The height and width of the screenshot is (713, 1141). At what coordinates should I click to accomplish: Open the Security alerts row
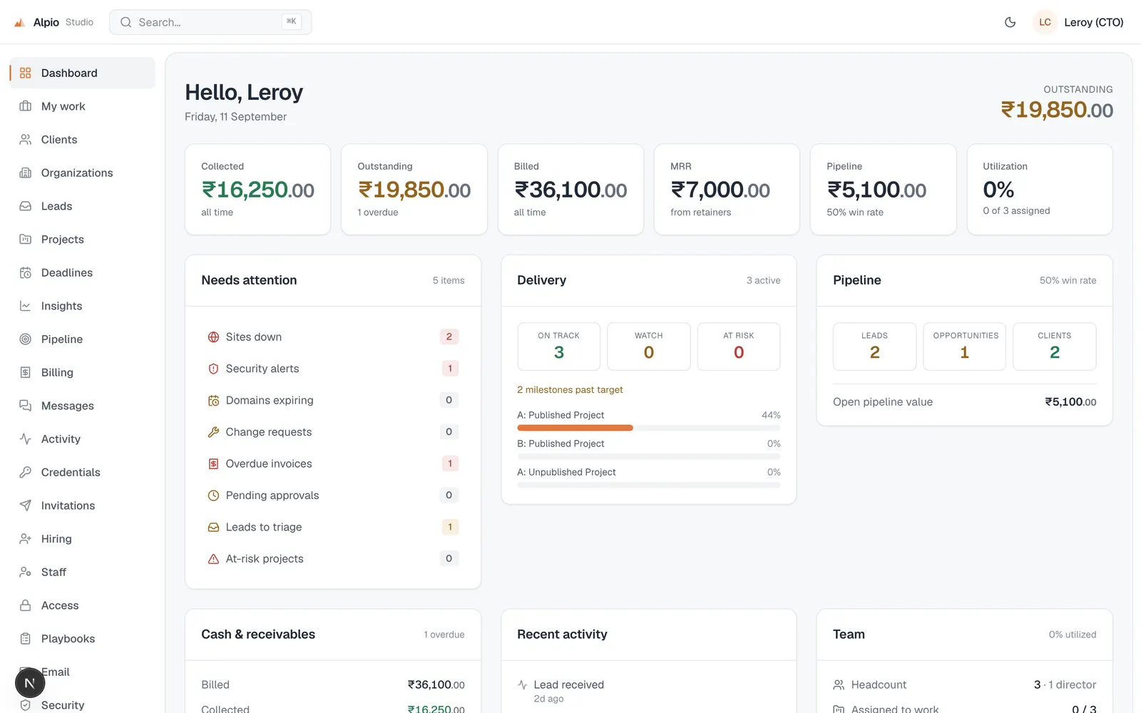click(x=333, y=369)
